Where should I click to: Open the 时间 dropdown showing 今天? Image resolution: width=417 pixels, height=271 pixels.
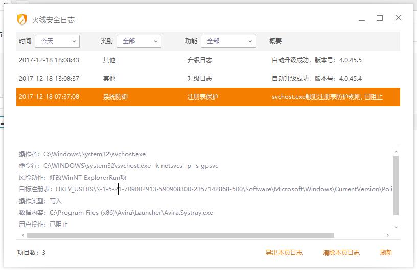[x=57, y=41]
